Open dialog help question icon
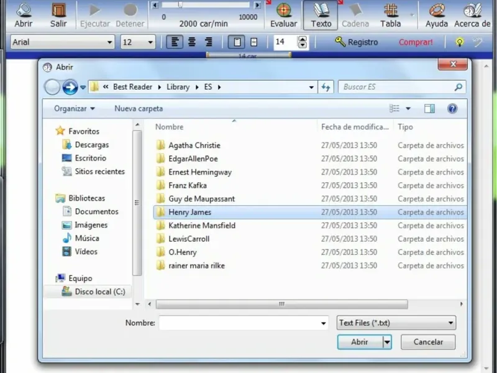This screenshot has width=497, height=373. click(x=452, y=109)
